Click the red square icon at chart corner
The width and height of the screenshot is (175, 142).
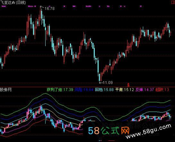[173, 2]
